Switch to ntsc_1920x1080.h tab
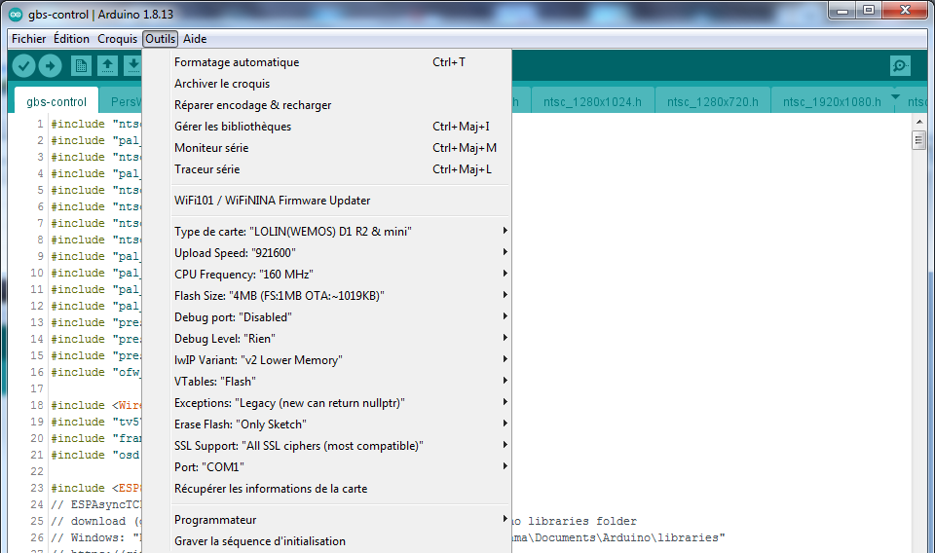 (x=832, y=102)
